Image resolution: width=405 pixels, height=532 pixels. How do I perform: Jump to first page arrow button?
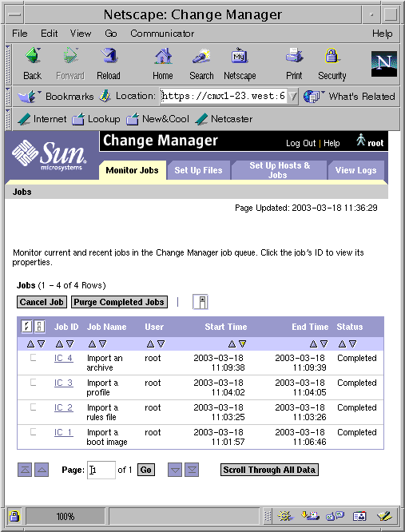coord(25,470)
